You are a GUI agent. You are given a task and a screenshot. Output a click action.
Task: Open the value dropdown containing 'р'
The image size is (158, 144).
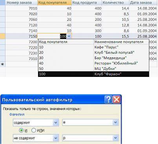point(116,138)
